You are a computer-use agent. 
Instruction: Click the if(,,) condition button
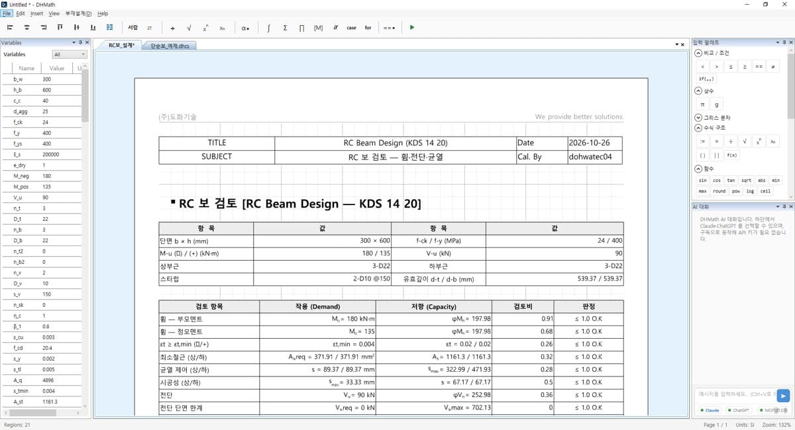[707, 79]
